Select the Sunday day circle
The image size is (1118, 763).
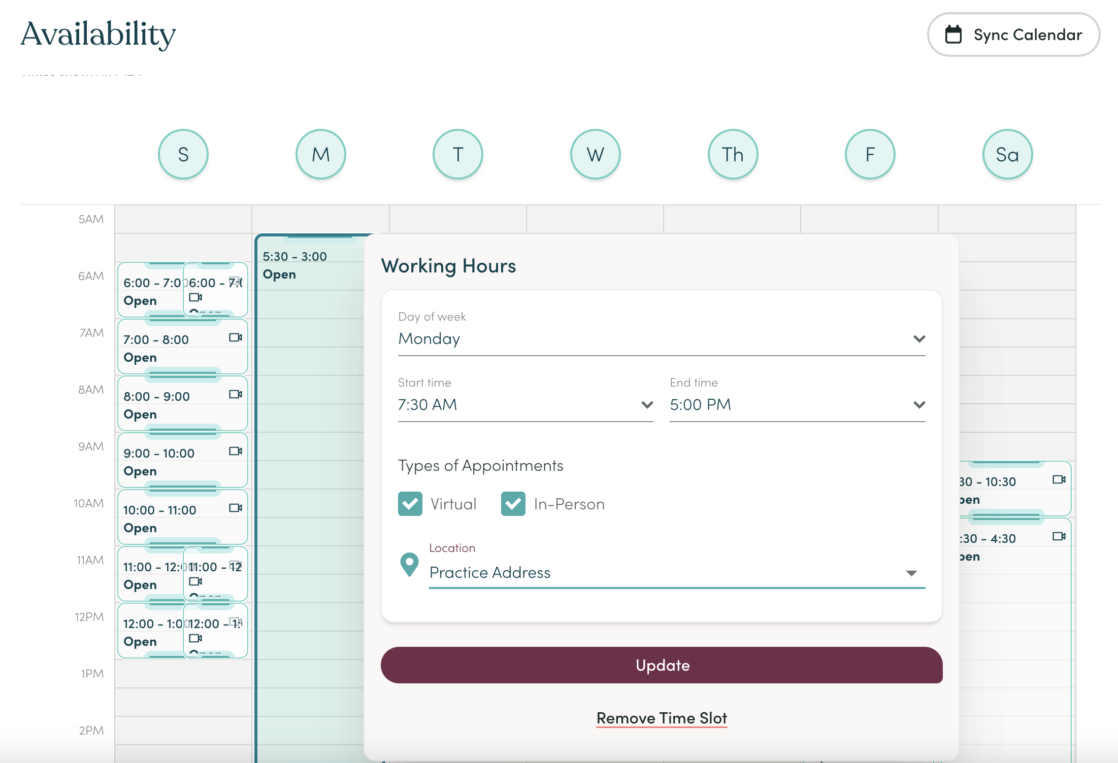tap(183, 154)
